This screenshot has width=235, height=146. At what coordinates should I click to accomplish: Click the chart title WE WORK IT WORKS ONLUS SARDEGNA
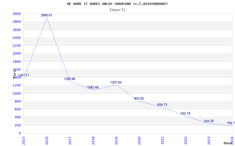click(x=117, y=4)
